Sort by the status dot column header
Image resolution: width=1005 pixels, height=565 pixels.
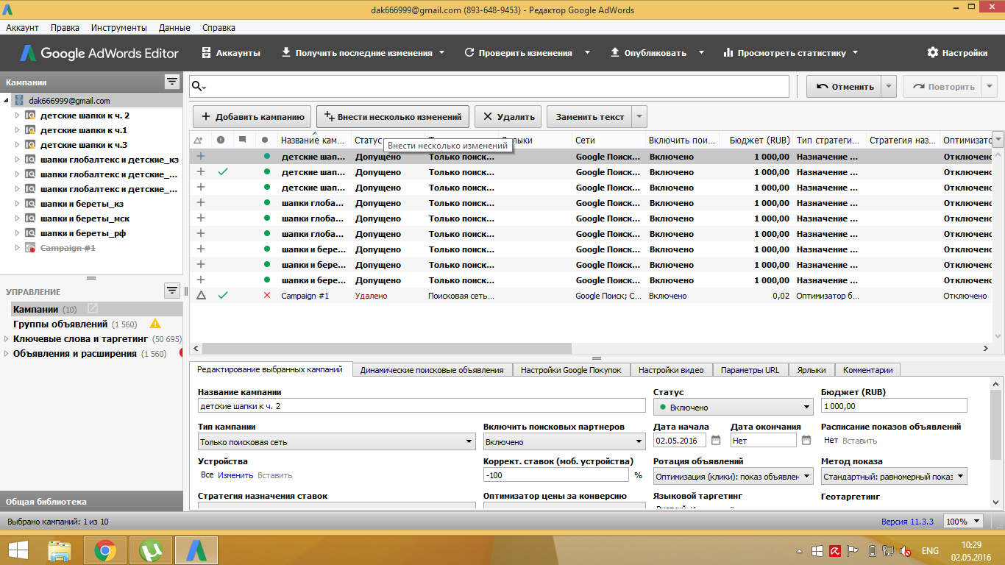(x=265, y=140)
